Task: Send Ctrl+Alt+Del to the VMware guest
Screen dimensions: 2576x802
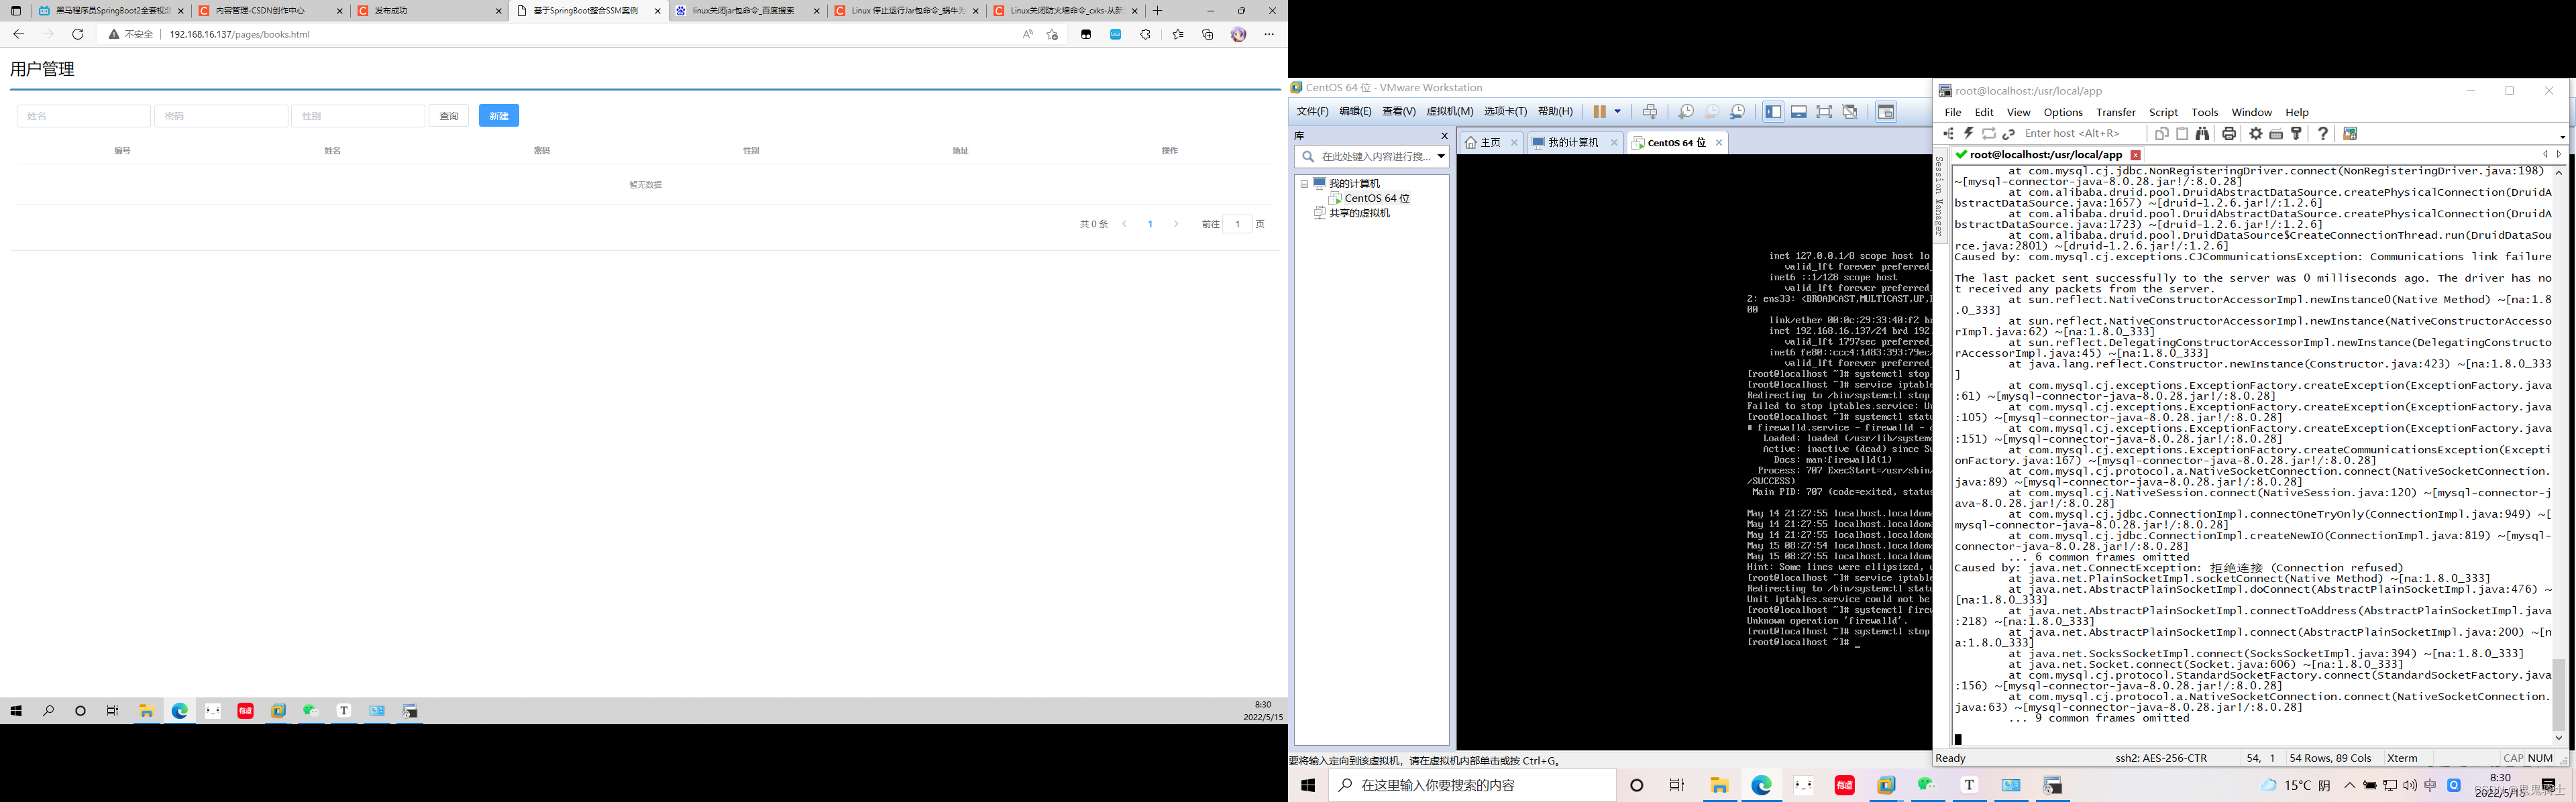Action: 1649,112
